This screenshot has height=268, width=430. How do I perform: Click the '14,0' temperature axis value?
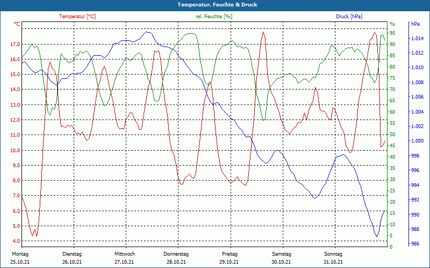[16, 90]
